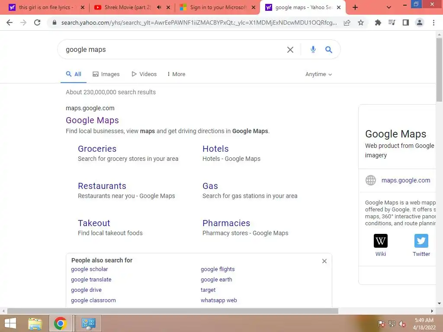The width and height of the screenshot is (443, 332).
Task: Open the Takeout sublink
Action: [x=94, y=223]
